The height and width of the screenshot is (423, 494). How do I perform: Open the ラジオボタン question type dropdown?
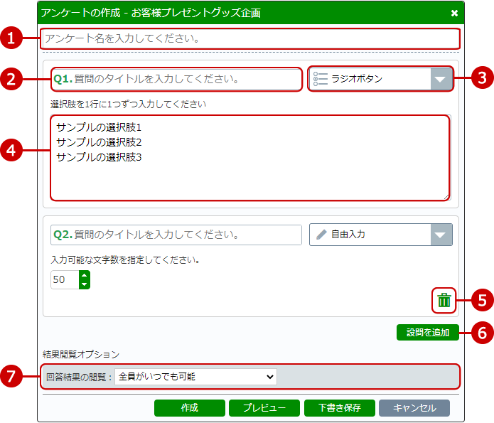(x=381, y=78)
